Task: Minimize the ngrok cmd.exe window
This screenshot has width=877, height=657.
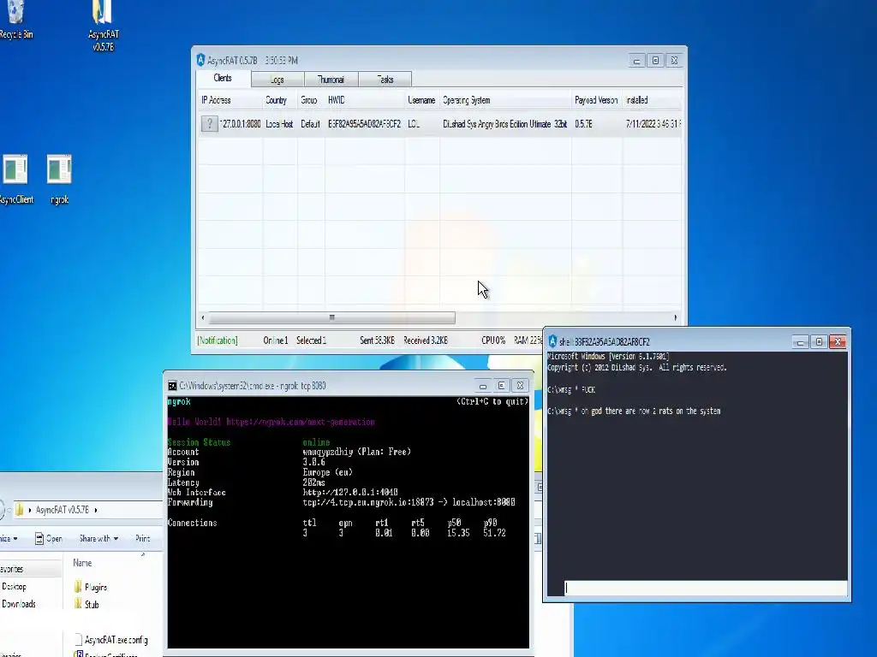Action: pyautogui.click(x=483, y=386)
